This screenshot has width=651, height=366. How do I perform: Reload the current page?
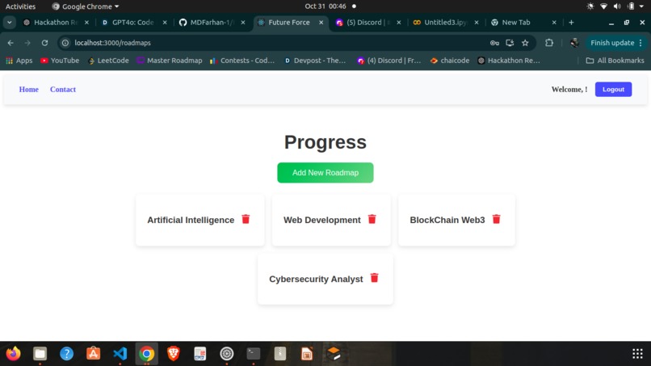(x=45, y=43)
